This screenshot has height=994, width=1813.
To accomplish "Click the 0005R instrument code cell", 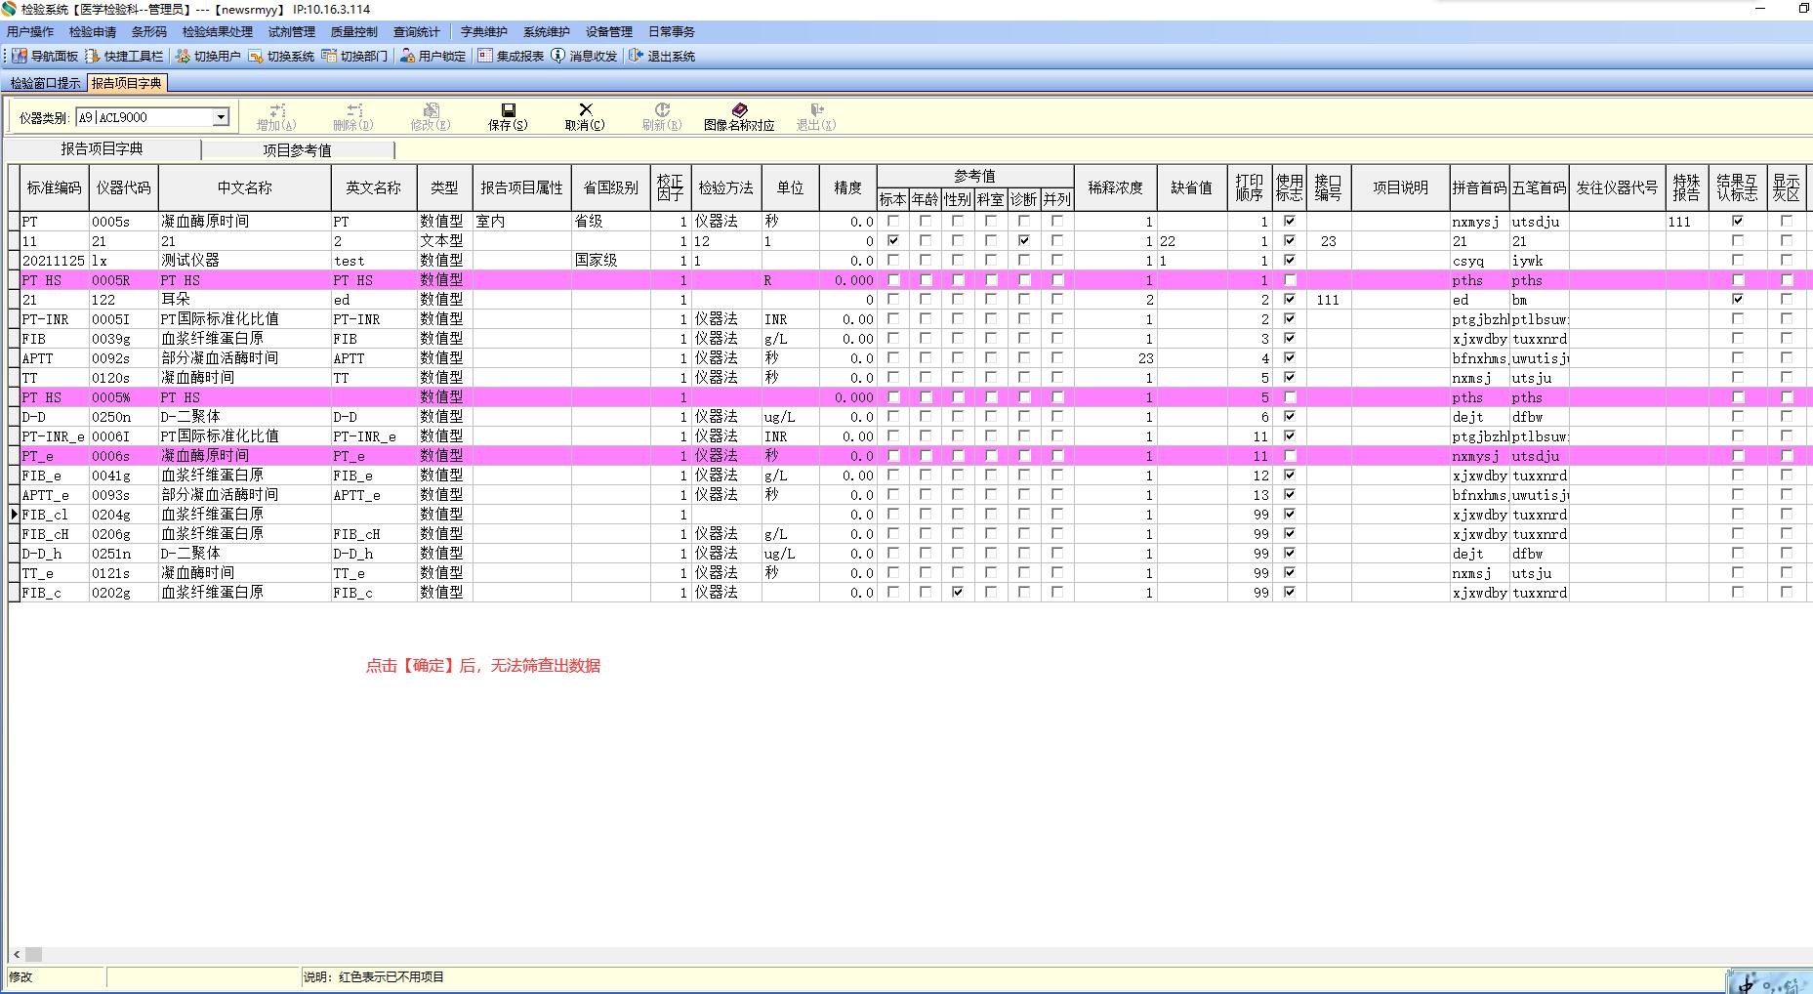I will (123, 280).
